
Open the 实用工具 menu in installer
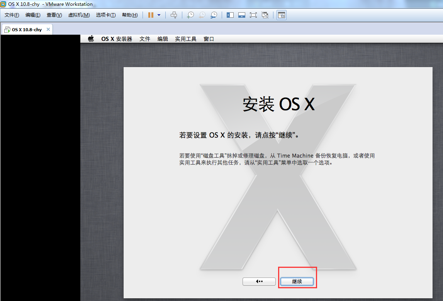(185, 39)
